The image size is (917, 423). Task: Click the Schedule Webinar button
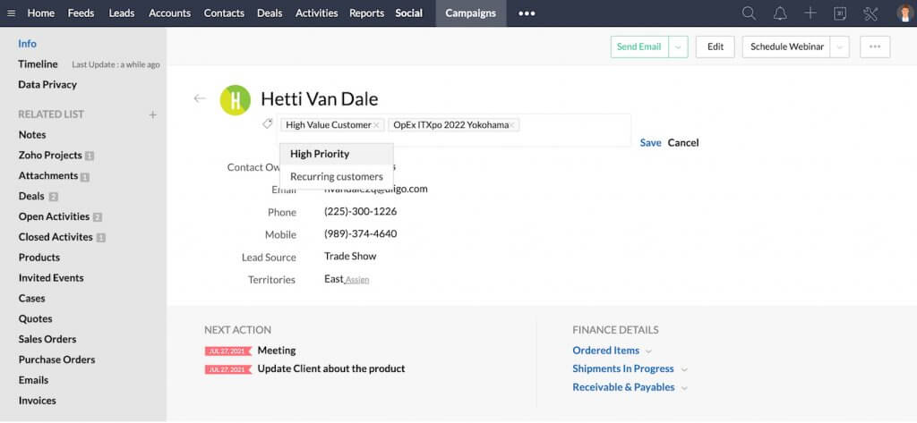tap(787, 47)
